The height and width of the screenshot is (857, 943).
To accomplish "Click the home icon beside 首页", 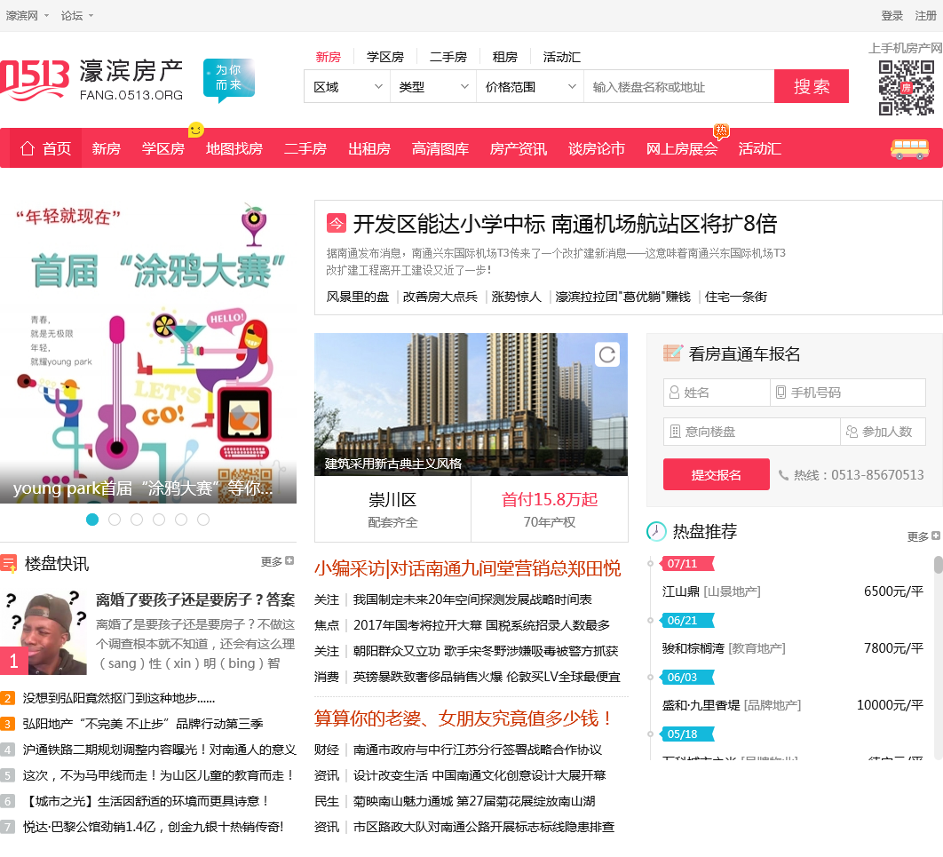I will 27,148.
